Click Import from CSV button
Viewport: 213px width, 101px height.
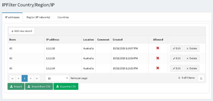39,86
